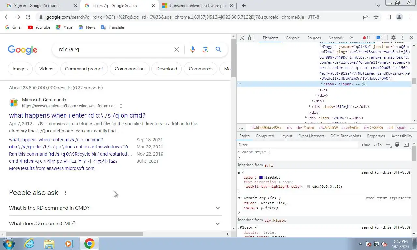This screenshot has height=250, width=417.
Task: Add a new style rule
Action: tap(388, 145)
